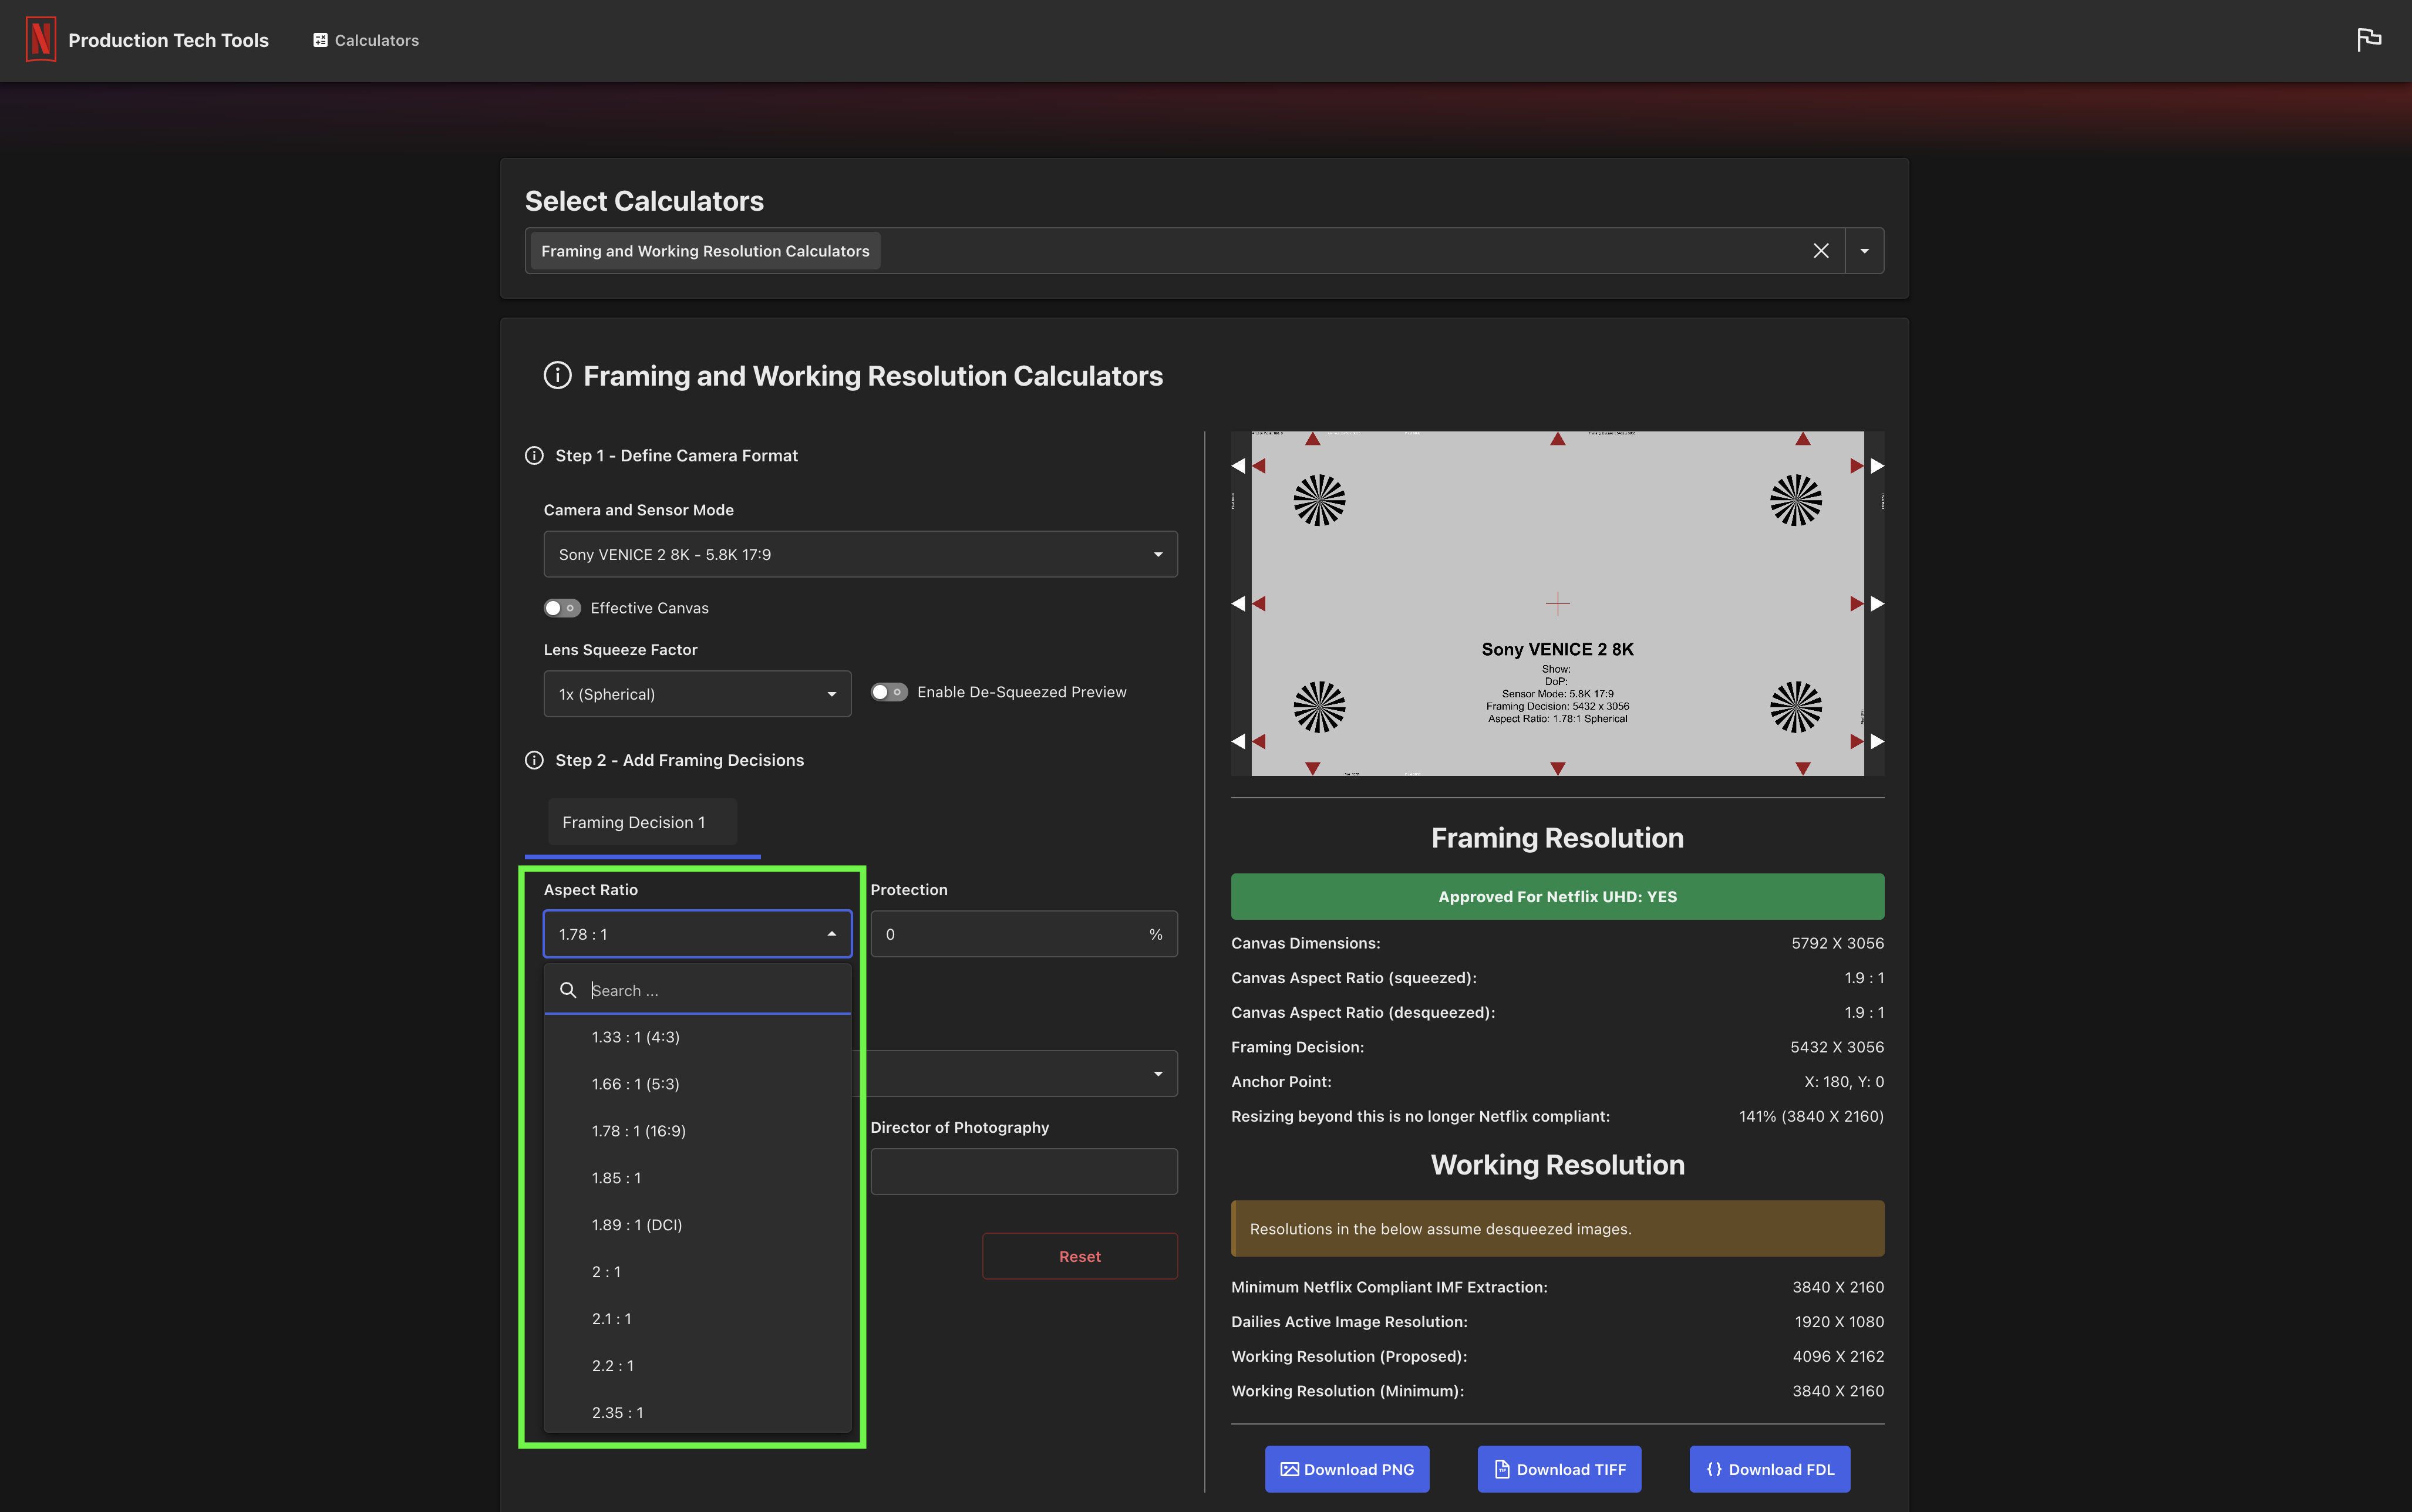Click the red Reset button
The image size is (2412, 1512).
1079,1256
